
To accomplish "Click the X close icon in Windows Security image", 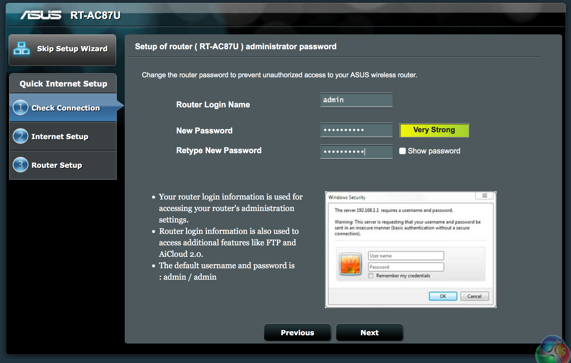I will pos(484,196).
